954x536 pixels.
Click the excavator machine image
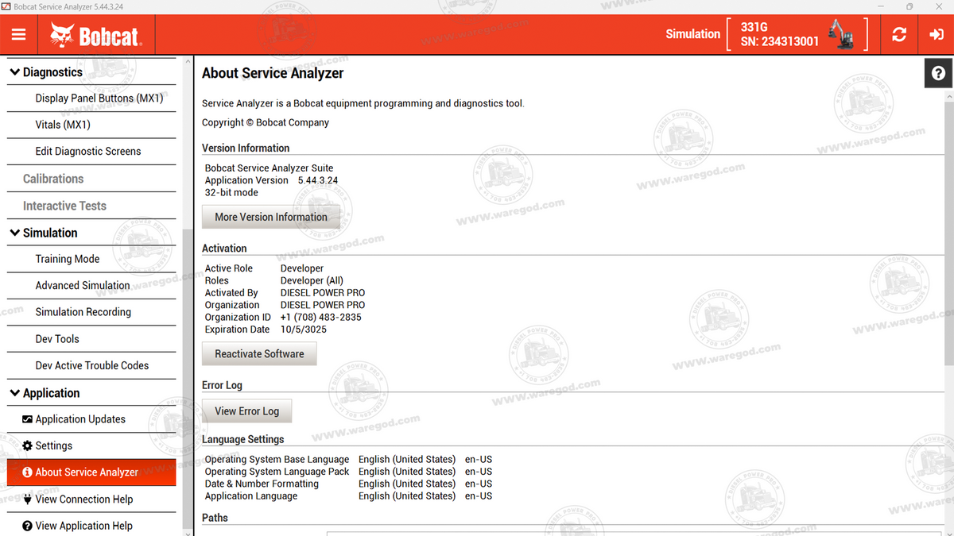(840, 35)
